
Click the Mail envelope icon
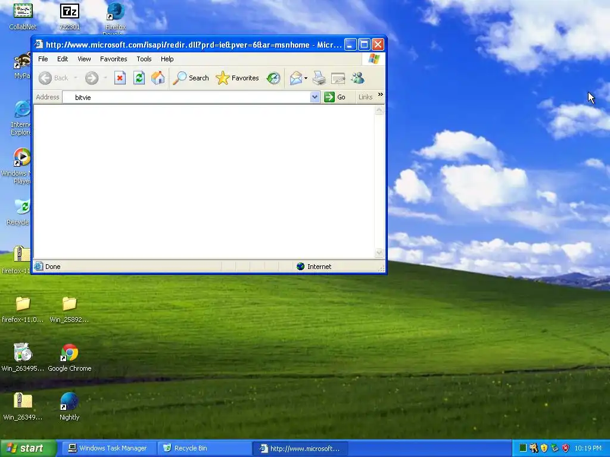295,78
